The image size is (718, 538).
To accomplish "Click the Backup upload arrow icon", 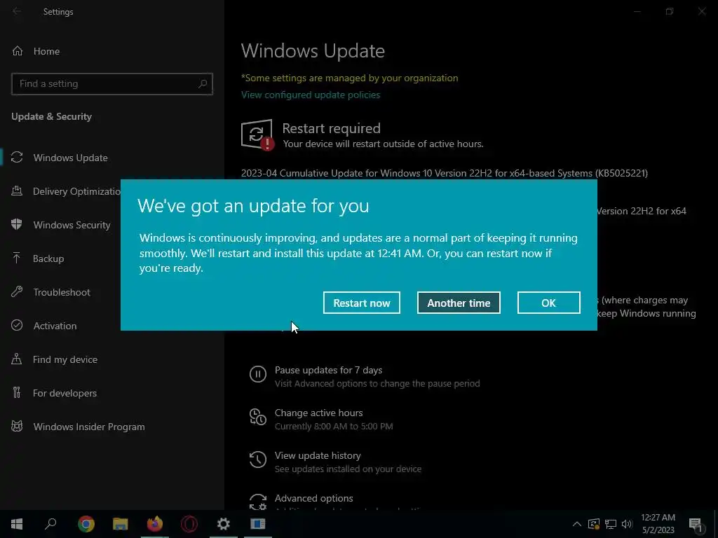I will click(17, 258).
